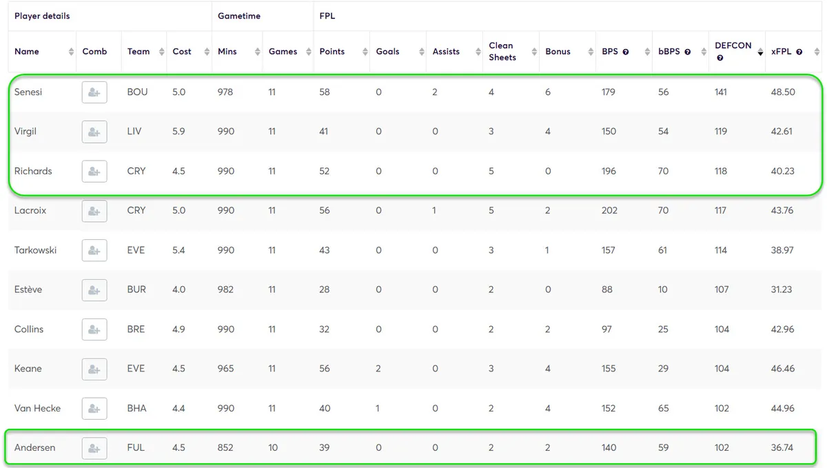This screenshot has width=827, height=468.
Task: Add Estève to comparison
Action: [94, 290]
